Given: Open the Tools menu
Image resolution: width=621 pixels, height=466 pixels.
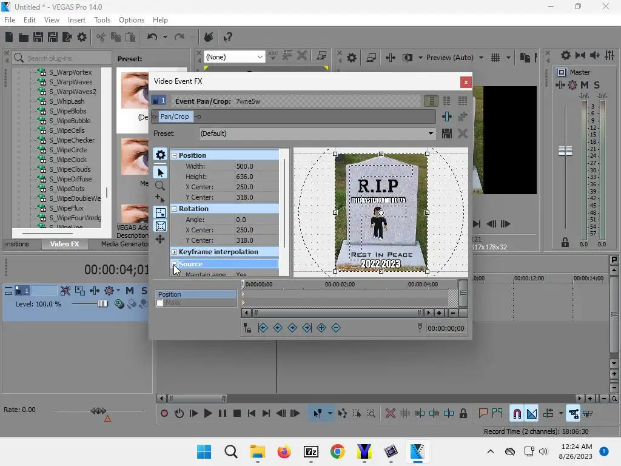Looking at the screenshot, I should (102, 20).
